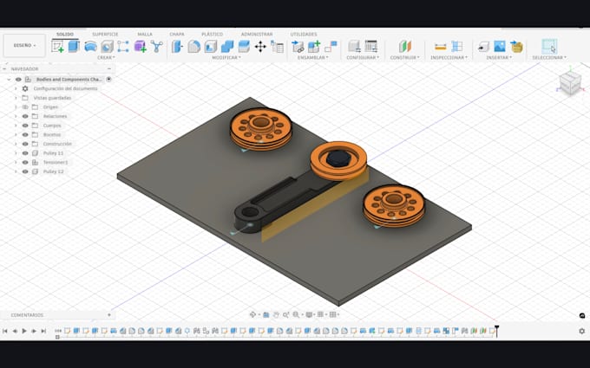Open the Insertar dropdown menu
This screenshot has width=590, height=368.
pos(499,57)
